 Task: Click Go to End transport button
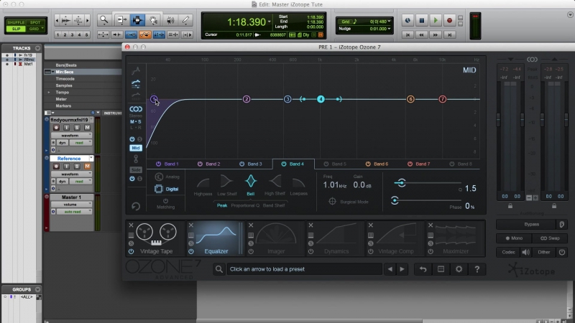point(449,34)
